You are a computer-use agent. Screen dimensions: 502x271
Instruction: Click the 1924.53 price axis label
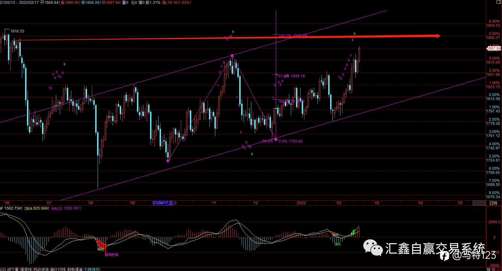point(493,25)
